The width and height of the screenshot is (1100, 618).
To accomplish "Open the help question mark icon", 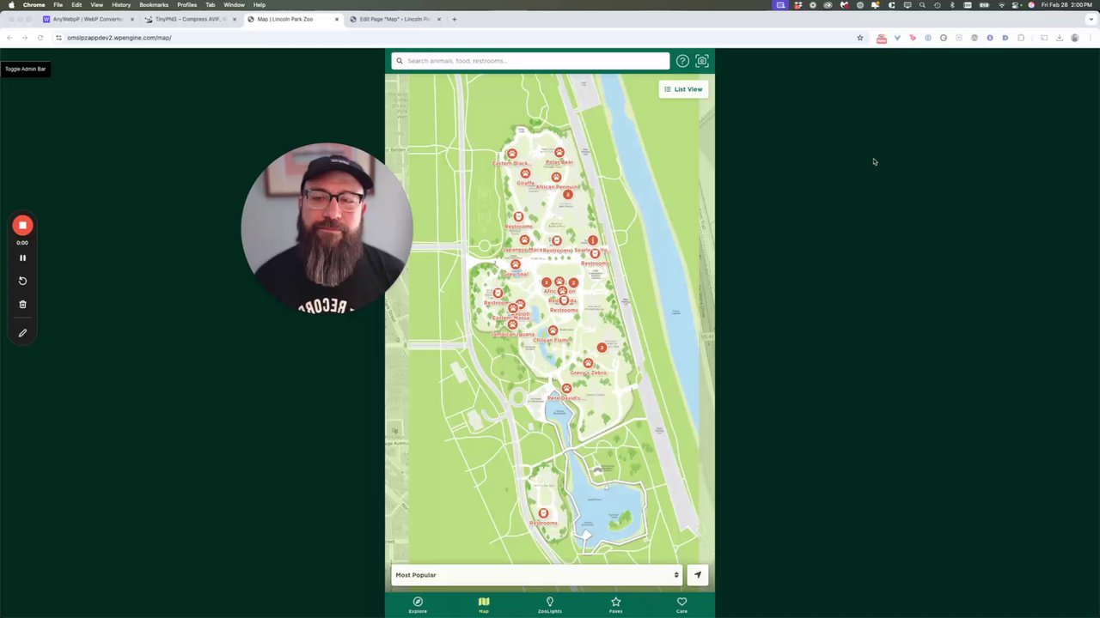I will [682, 61].
